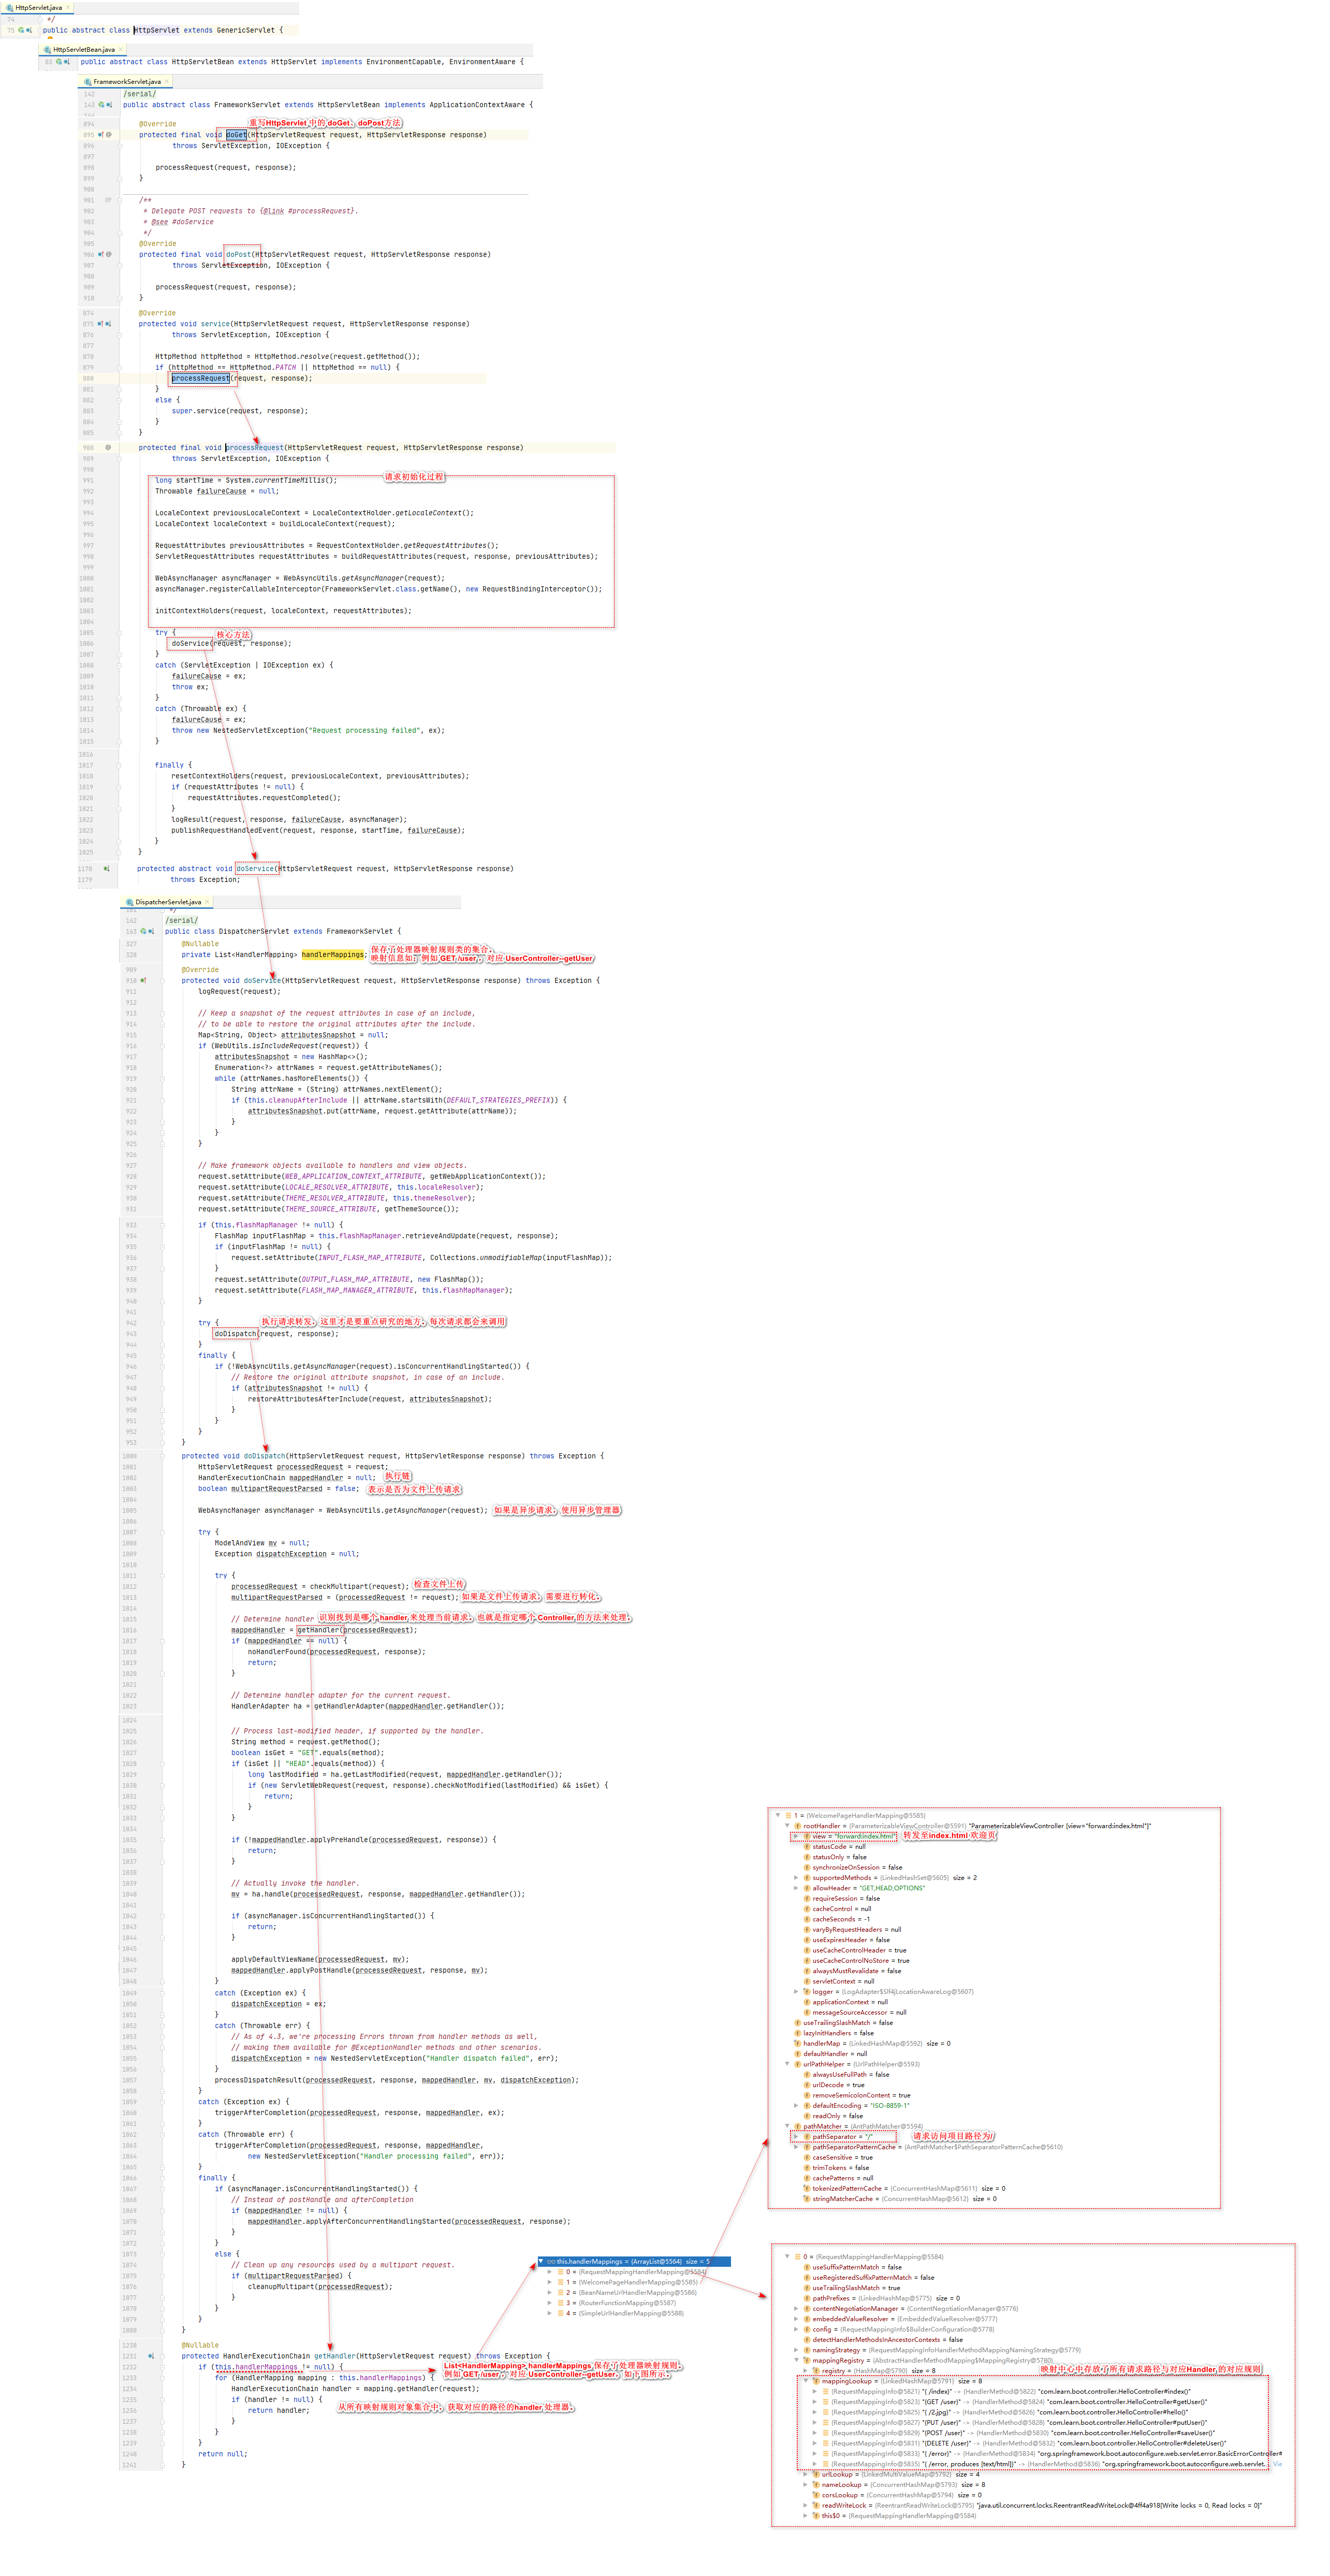Viewport: 1330px width, 2576px height.
Task: Collapse the rootHandler node
Action: (x=787, y=1826)
